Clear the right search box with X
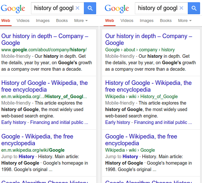This screenshot has width=202, height=183. click(181, 8)
